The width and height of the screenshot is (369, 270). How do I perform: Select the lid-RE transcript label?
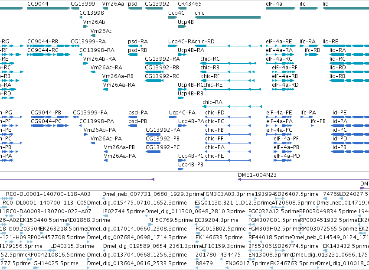[x=330, y=42]
